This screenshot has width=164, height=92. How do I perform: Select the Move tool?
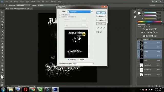point(2,12)
